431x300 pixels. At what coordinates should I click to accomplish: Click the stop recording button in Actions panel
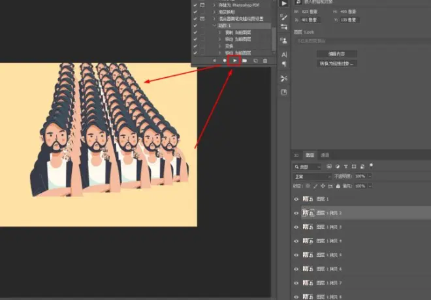coord(215,61)
